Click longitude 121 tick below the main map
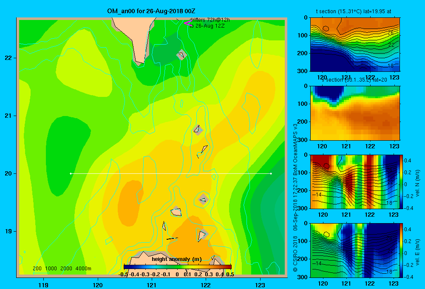The width and height of the screenshot is (425, 289). point(152,285)
